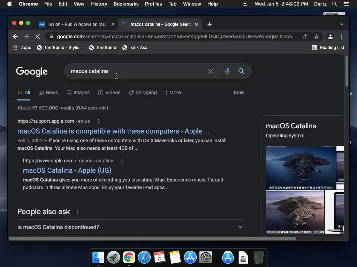Switch to Images results
This screenshot has width=357, height=267.
click(x=78, y=92)
